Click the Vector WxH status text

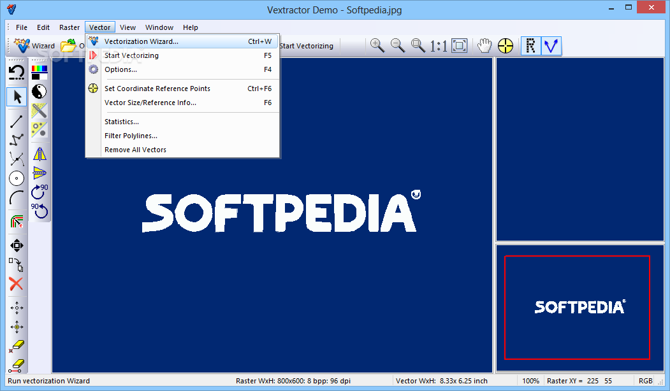[441, 381]
